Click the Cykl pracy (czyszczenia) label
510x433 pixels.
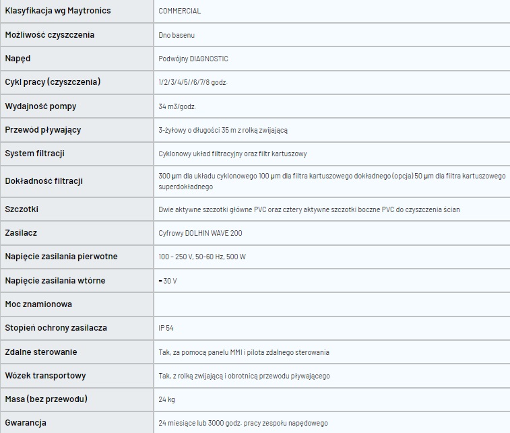(53, 82)
